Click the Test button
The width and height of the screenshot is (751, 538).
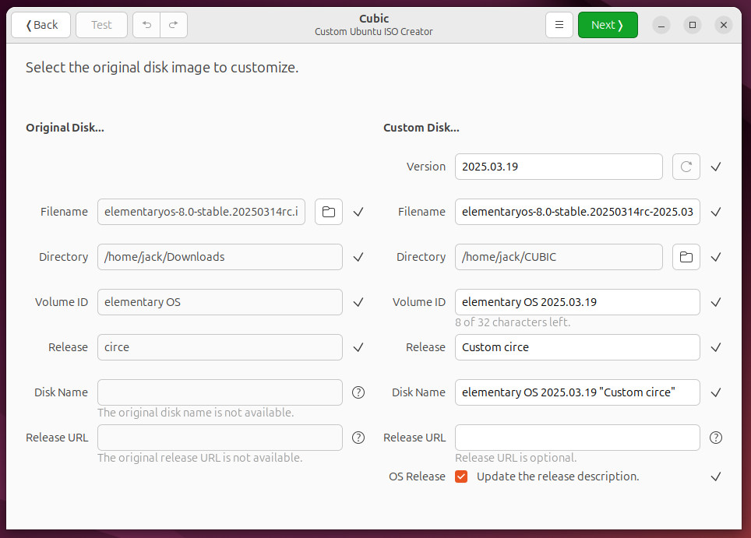(x=101, y=25)
